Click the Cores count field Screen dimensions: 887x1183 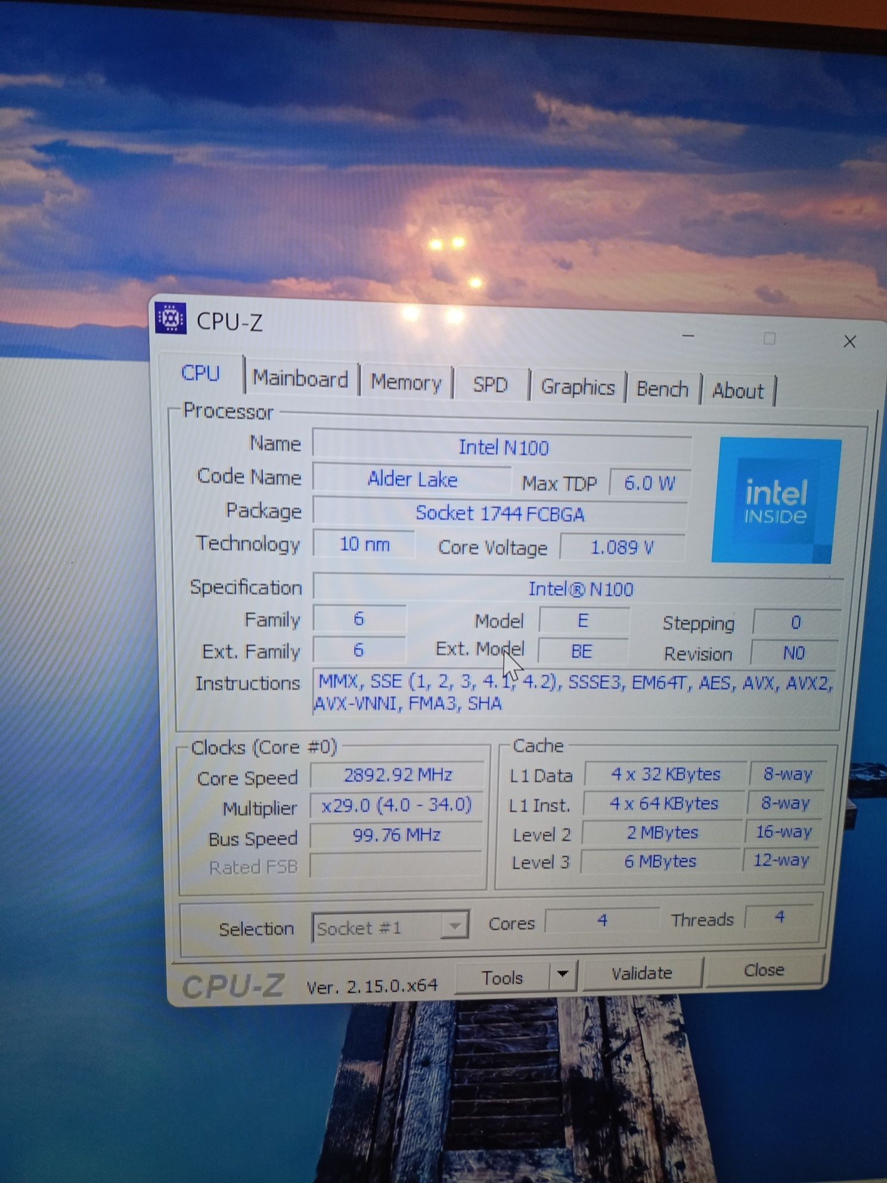click(603, 920)
